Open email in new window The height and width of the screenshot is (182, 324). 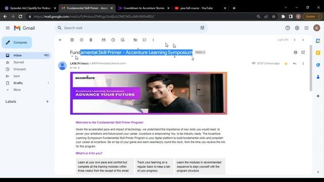pyautogui.click(x=303, y=53)
